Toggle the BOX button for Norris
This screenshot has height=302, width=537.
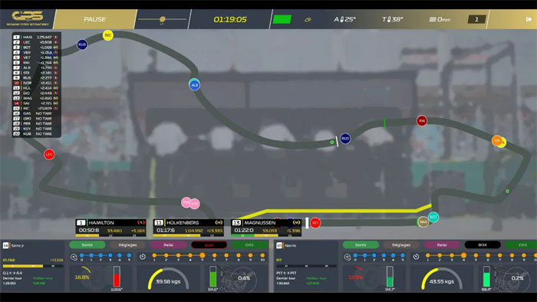tap(483, 245)
